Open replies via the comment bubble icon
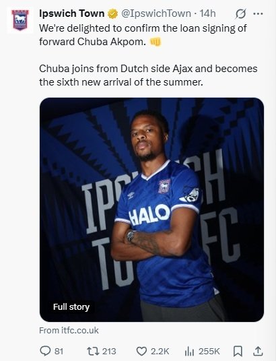276x361 pixels. pyautogui.click(x=45, y=351)
